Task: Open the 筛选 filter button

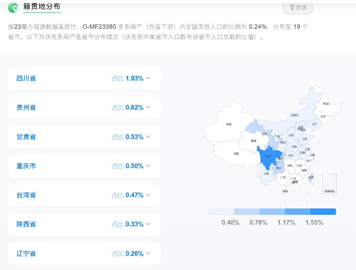Action: pos(298,8)
